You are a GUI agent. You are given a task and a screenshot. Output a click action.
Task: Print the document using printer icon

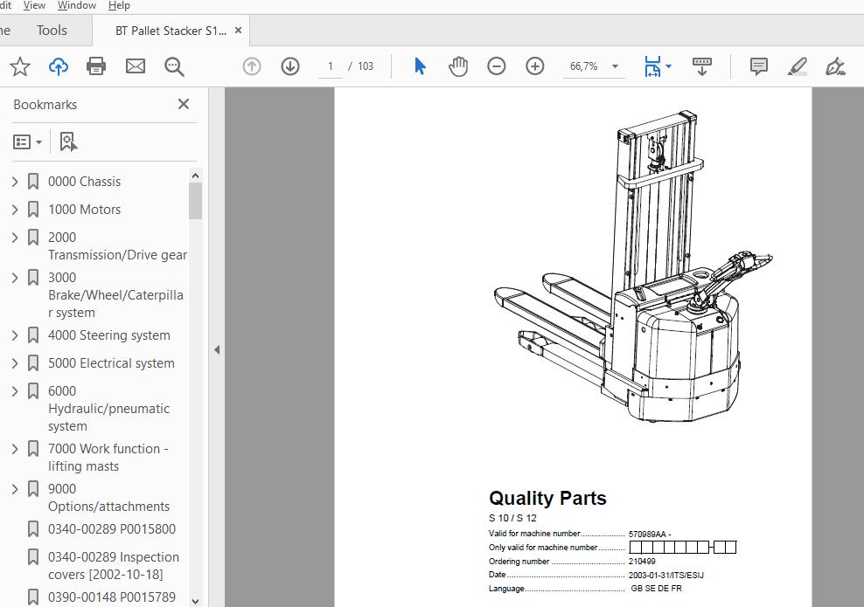(x=96, y=66)
